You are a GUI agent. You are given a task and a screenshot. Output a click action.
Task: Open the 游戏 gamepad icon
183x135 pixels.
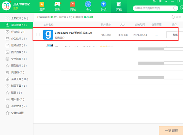[57, 4]
